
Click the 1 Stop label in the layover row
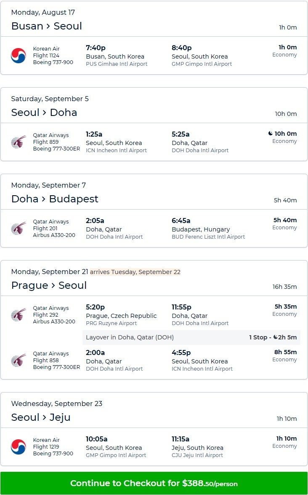[258, 337]
